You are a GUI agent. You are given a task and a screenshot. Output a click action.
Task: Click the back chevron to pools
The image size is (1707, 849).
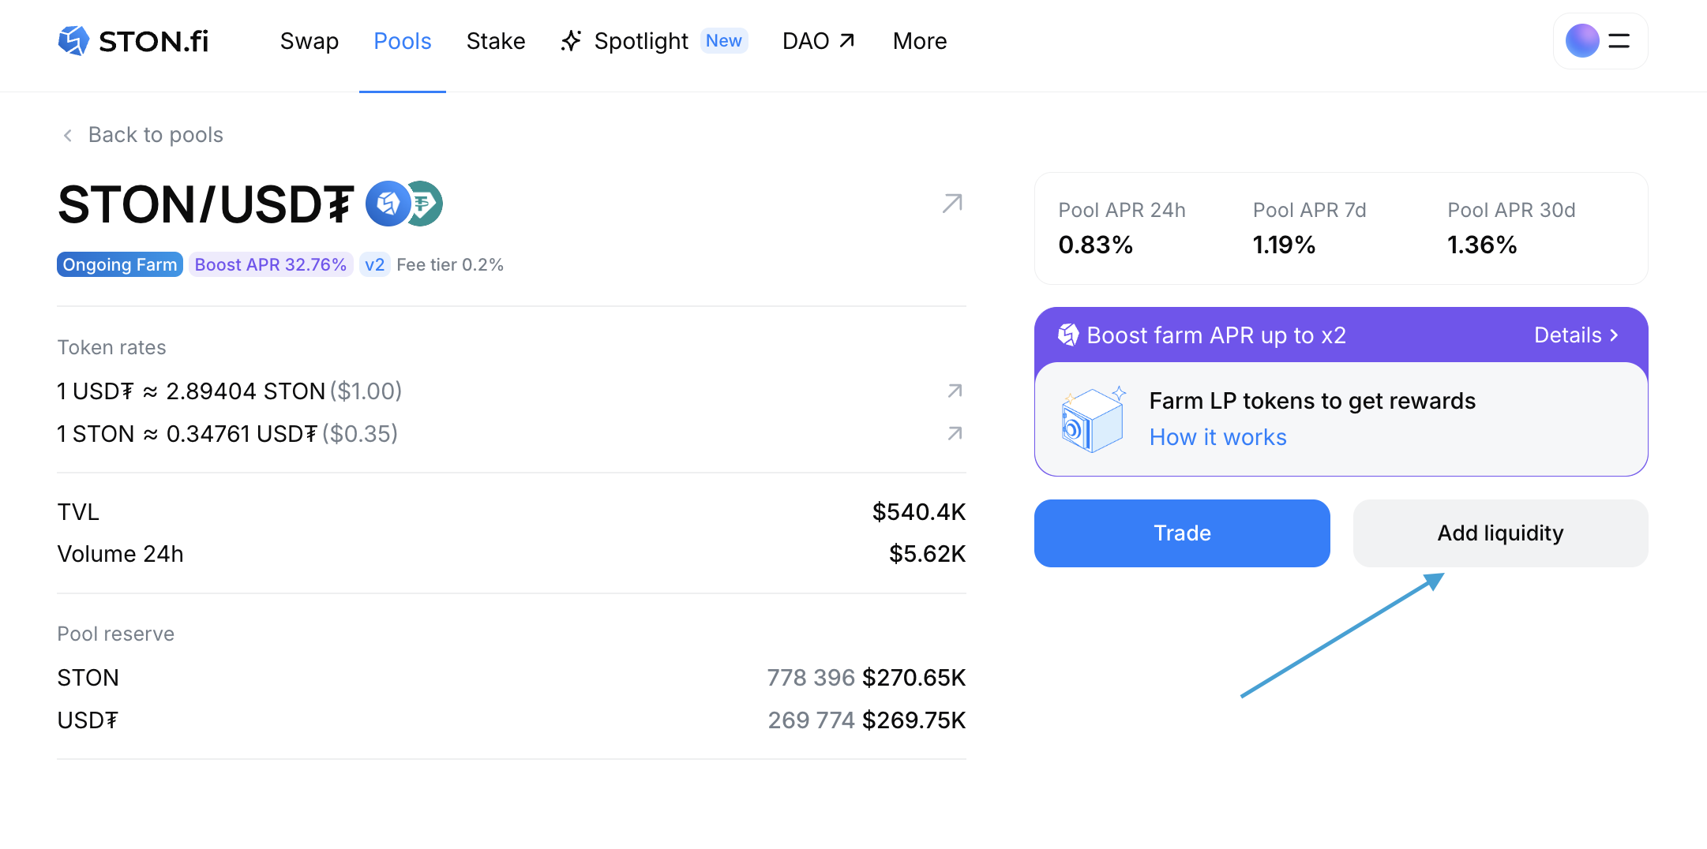(68, 136)
